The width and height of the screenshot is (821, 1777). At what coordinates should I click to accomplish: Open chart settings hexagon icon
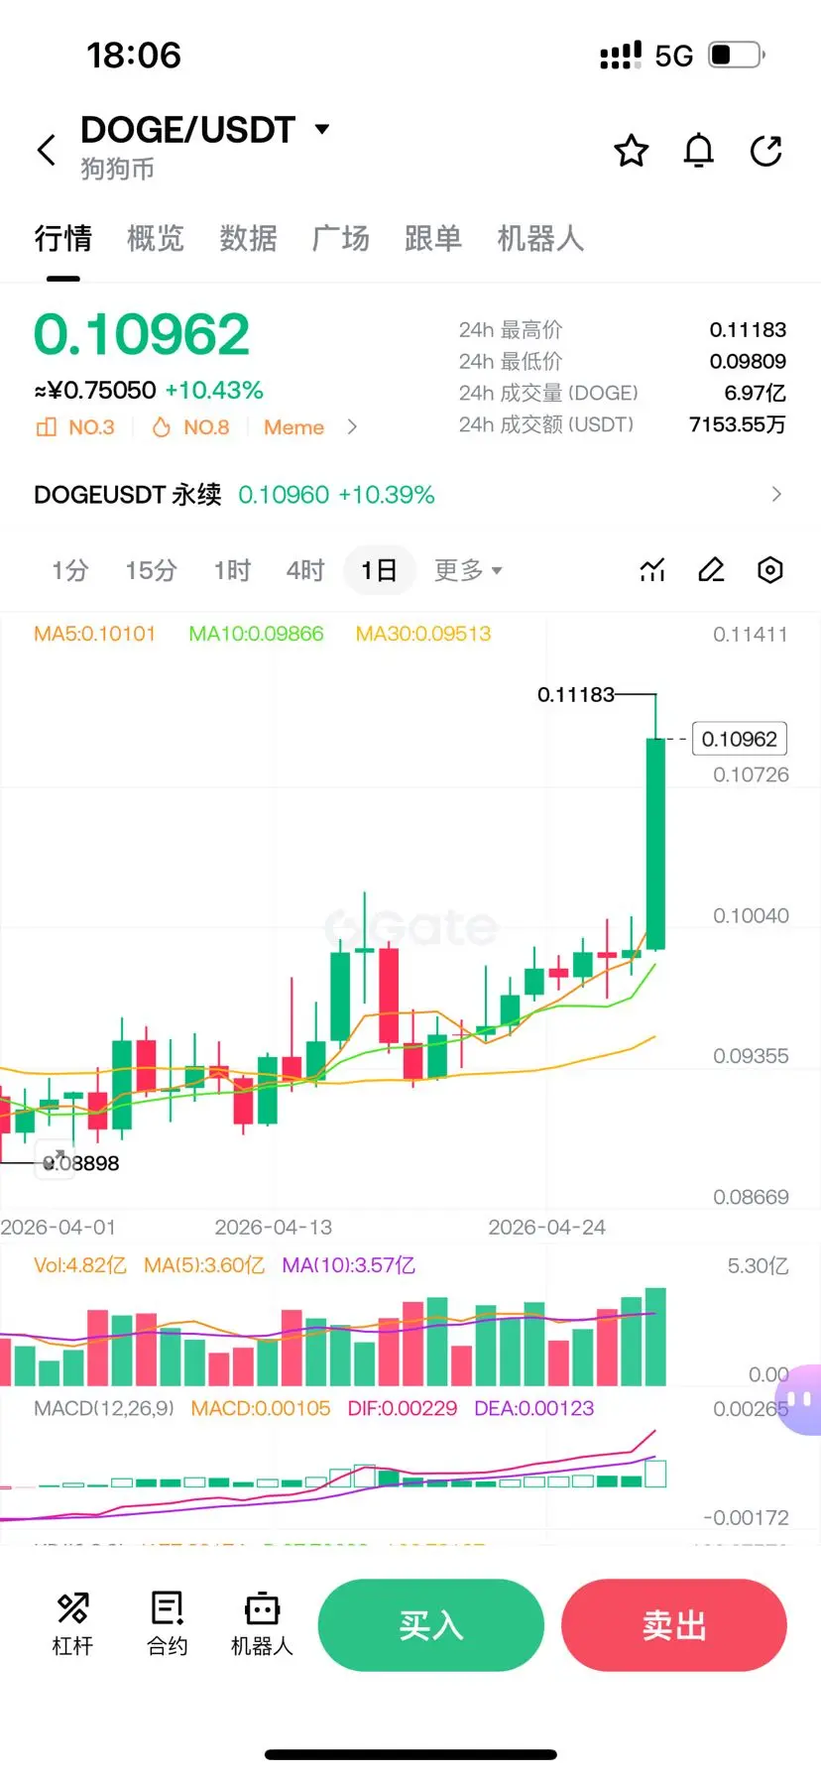click(x=770, y=570)
